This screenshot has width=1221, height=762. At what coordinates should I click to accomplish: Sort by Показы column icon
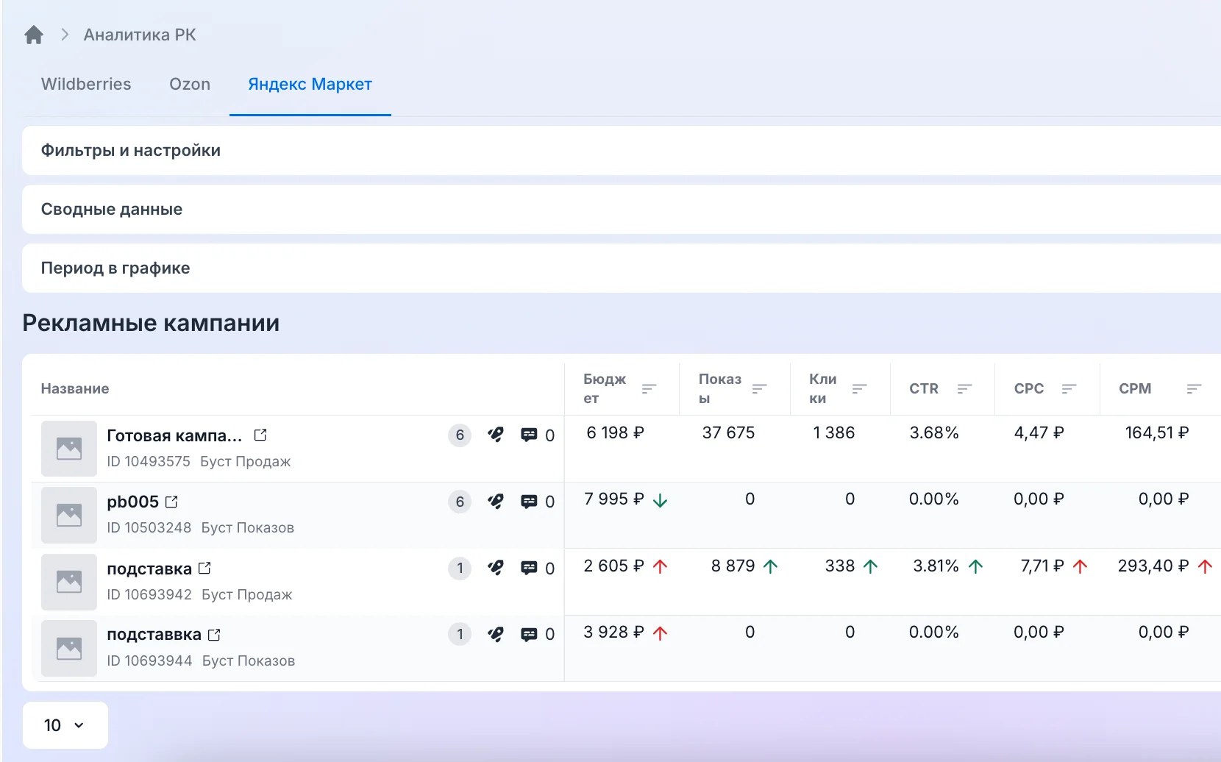pyautogui.click(x=760, y=388)
